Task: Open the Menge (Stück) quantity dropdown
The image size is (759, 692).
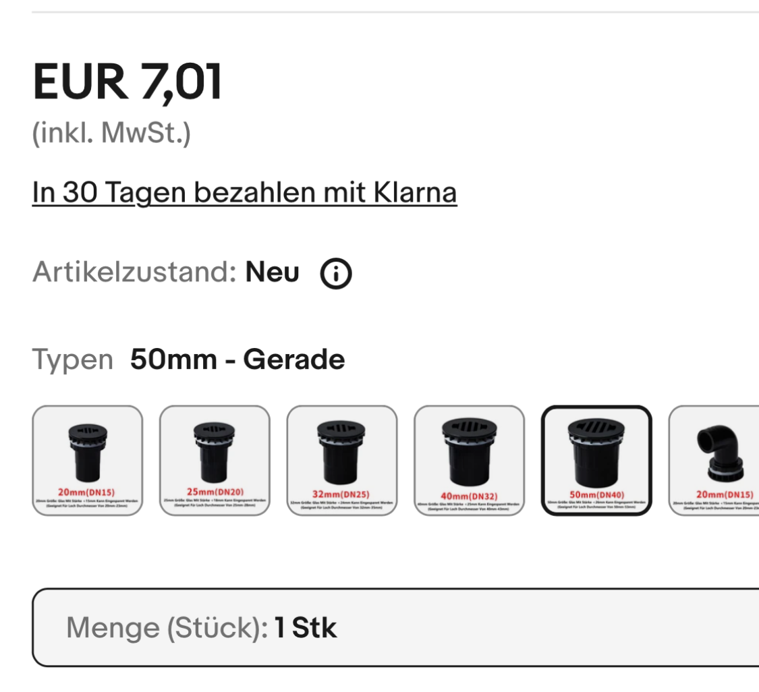Action: (395, 628)
